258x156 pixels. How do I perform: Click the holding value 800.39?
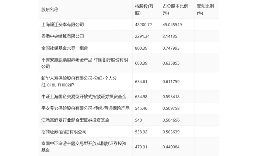141,48
